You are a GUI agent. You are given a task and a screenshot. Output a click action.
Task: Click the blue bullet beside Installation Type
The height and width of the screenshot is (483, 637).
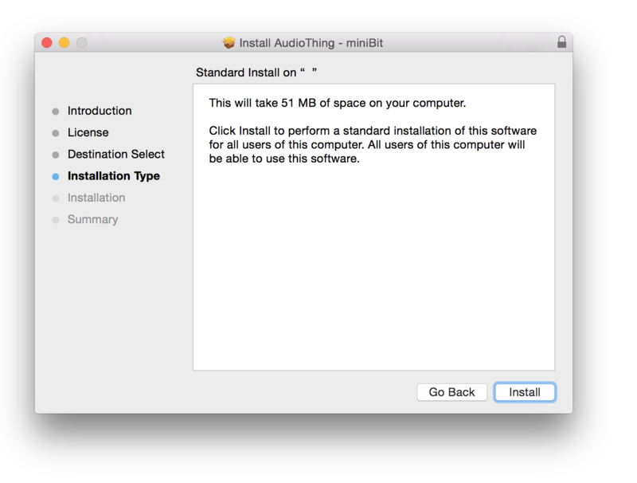56,177
